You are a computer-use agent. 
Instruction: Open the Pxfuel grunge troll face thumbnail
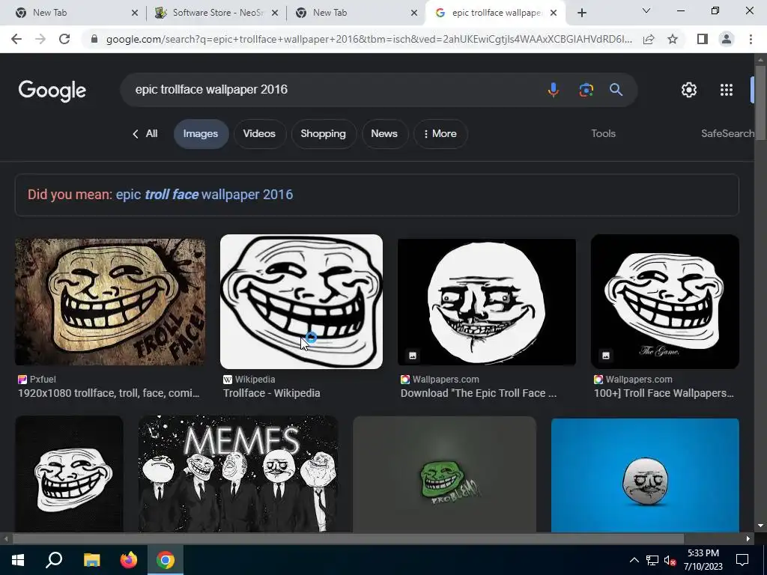(110, 302)
